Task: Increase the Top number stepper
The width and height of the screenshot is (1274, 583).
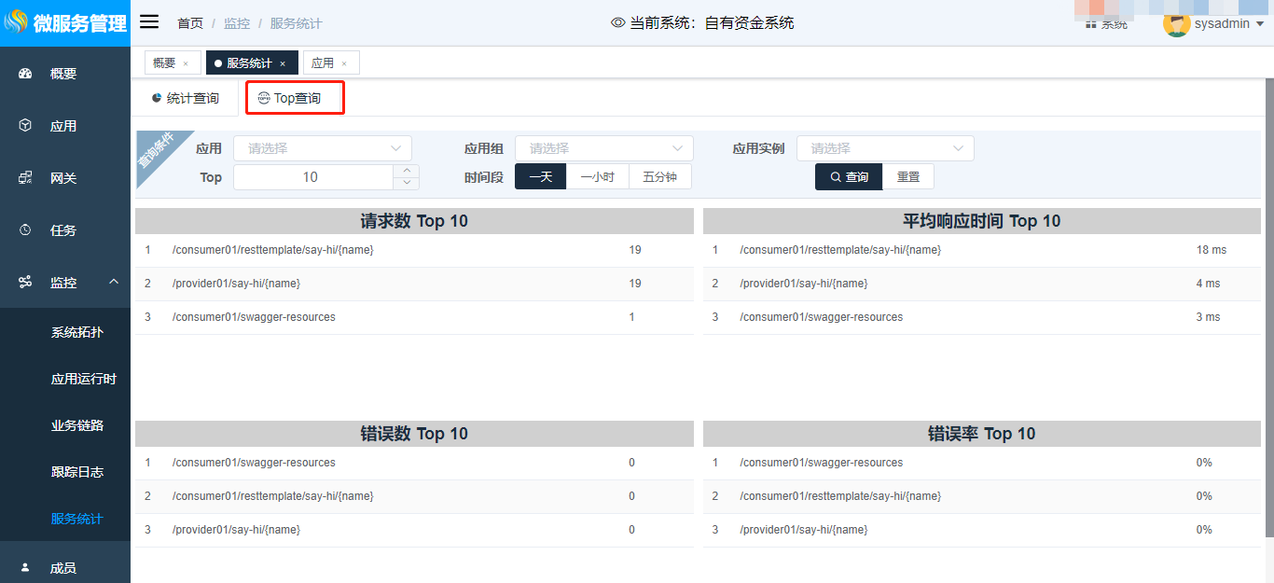Action: [407, 171]
